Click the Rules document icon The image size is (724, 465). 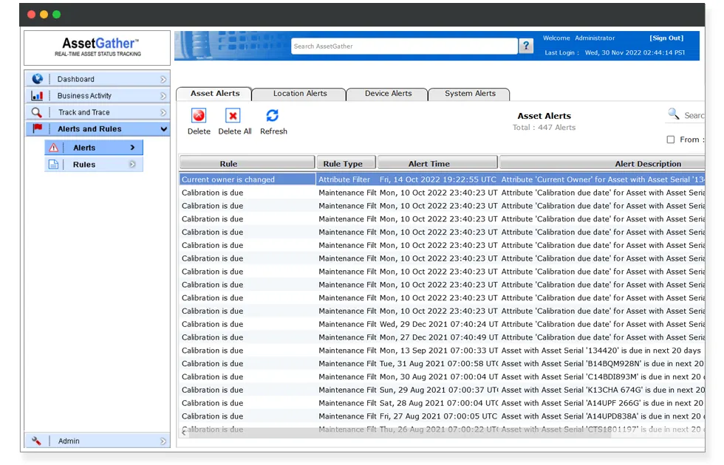pos(53,164)
